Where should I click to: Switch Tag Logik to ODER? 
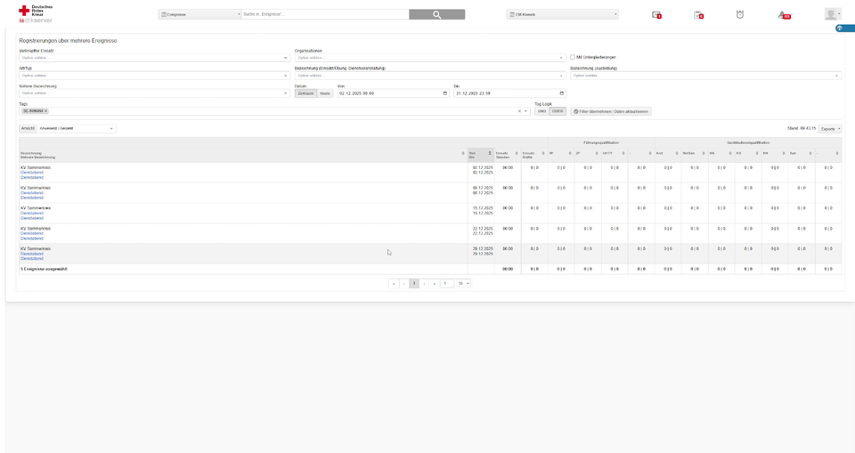coord(558,111)
